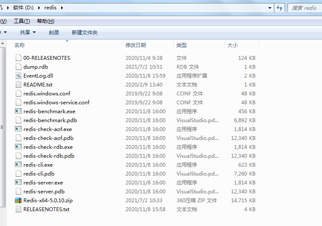This screenshot has height=226, width=322.
Task: Select the redis-server.exe application icon
Action: [18, 183]
